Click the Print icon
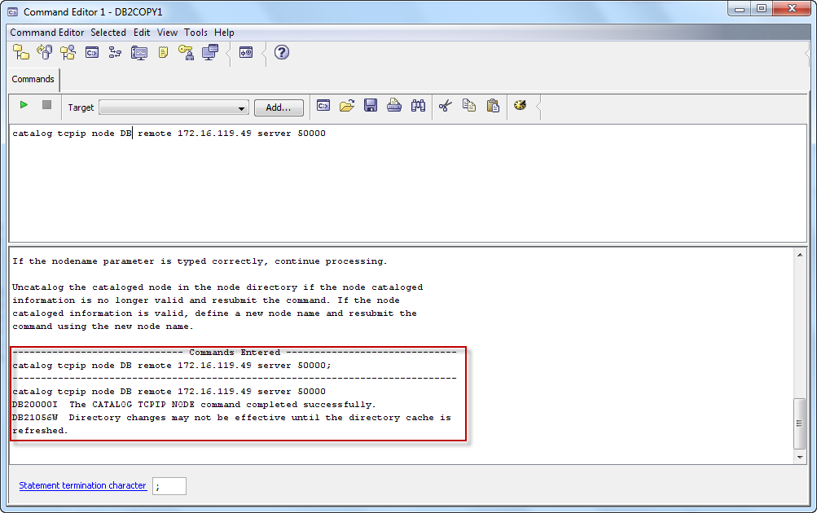The image size is (817, 513). tap(394, 106)
